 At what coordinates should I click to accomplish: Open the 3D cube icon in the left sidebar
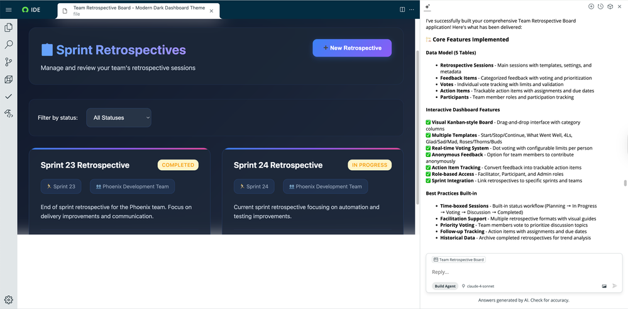pyautogui.click(x=8, y=79)
